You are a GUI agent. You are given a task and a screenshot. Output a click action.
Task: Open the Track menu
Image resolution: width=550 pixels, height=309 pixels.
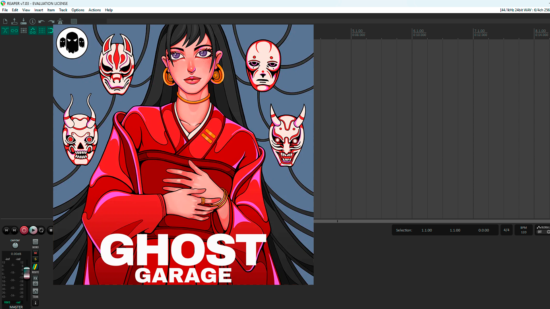coord(63,10)
